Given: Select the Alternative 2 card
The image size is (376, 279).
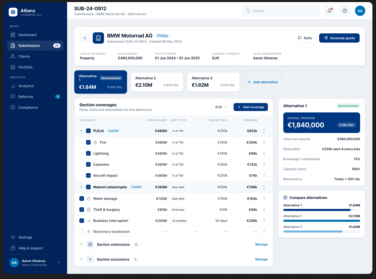Looking at the screenshot, I should (157, 82).
